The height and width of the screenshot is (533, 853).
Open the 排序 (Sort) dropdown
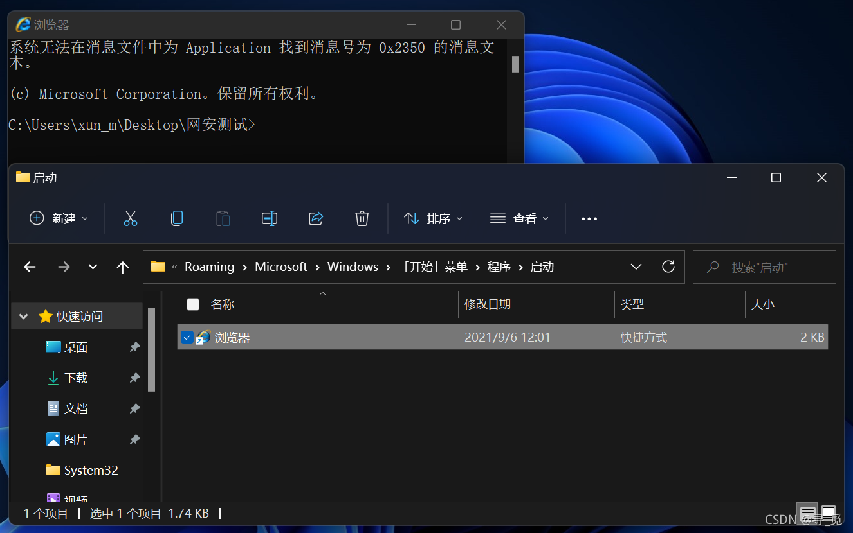(433, 218)
